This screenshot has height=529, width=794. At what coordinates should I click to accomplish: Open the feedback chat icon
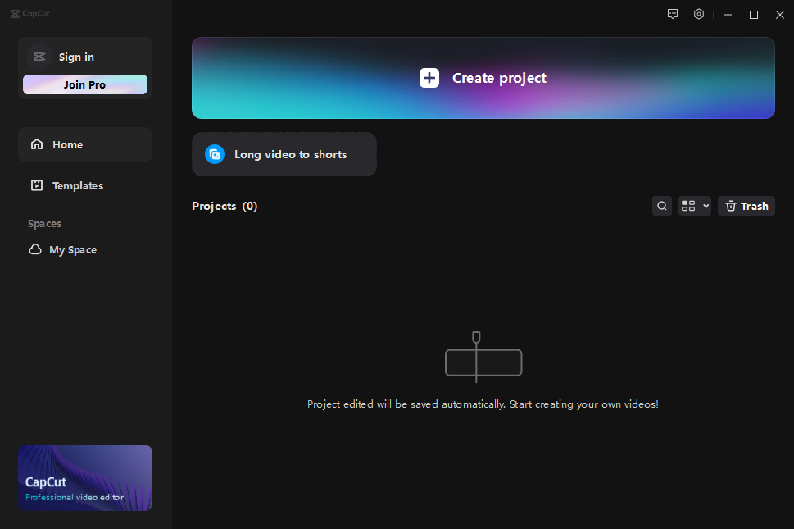tap(673, 14)
